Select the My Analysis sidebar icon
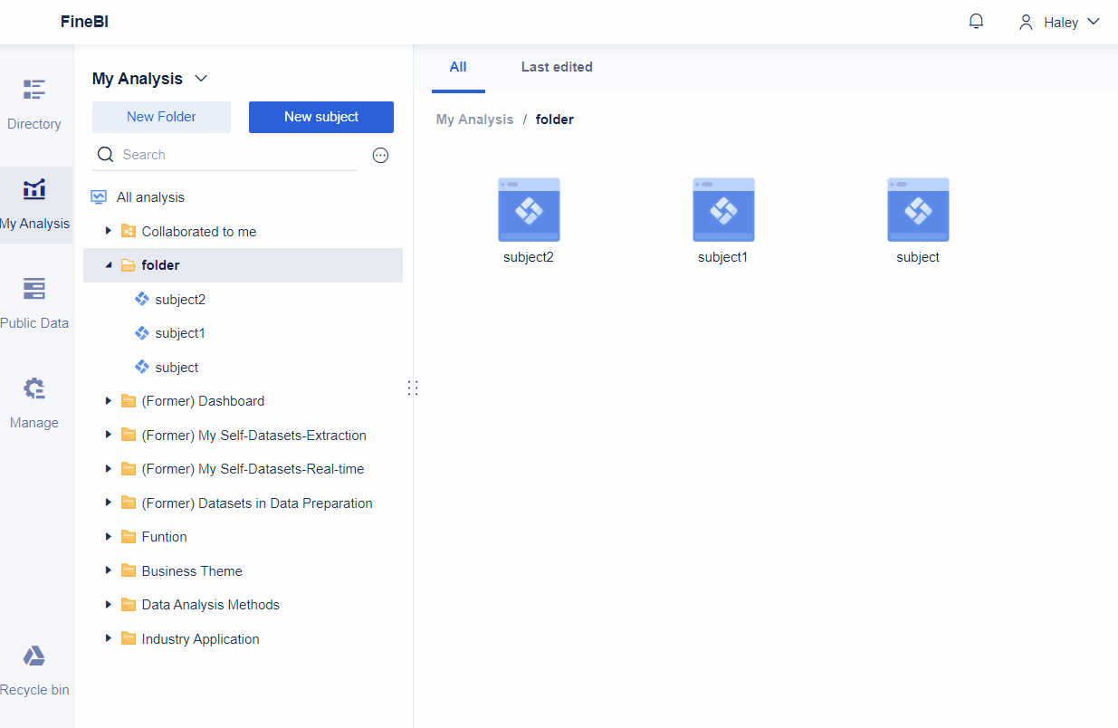The image size is (1118, 728). click(x=33, y=189)
